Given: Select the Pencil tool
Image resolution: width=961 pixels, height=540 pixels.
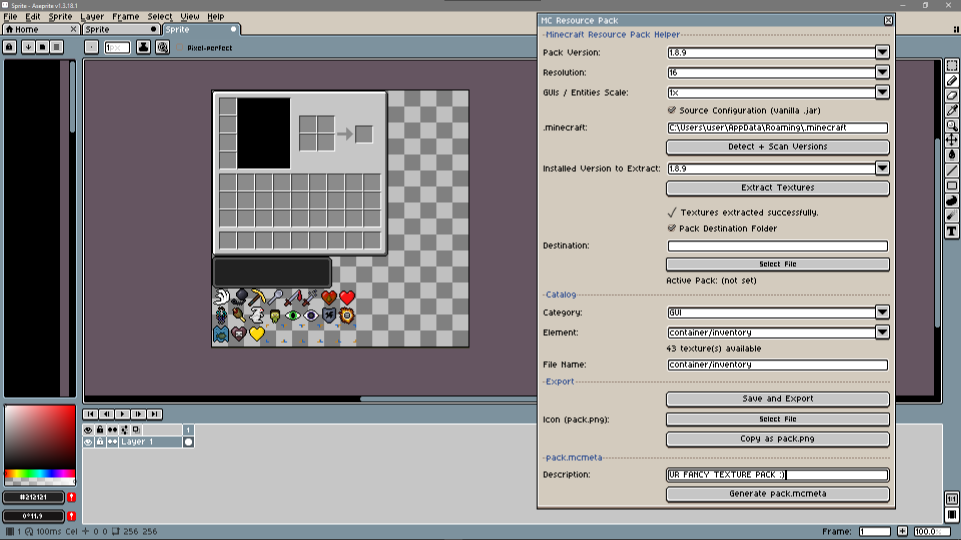Looking at the screenshot, I should (x=951, y=80).
